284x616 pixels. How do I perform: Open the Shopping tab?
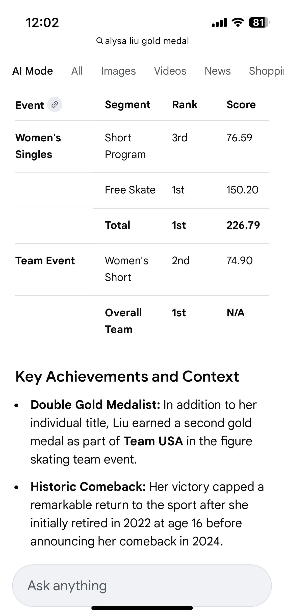click(x=266, y=71)
